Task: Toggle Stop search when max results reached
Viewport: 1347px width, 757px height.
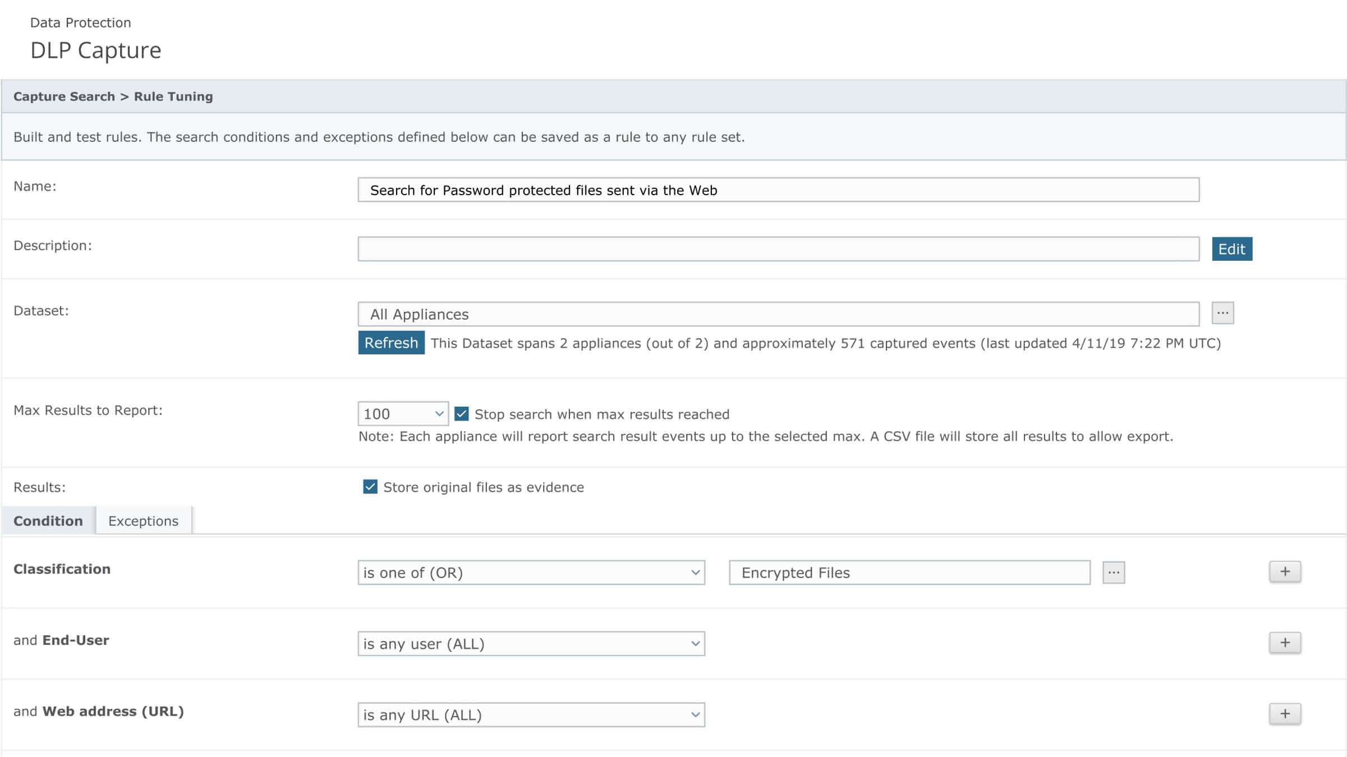Action: point(461,414)
